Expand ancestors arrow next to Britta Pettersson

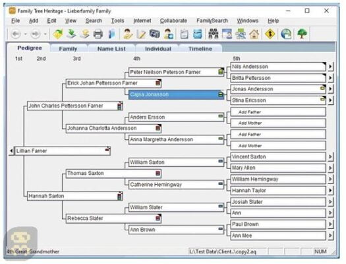point(330,78)
